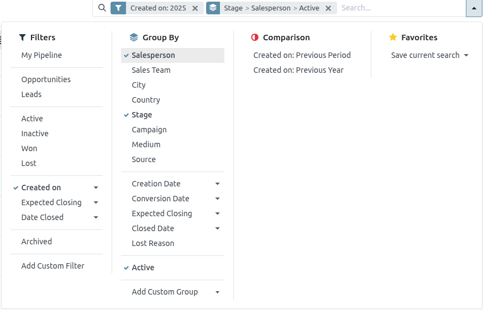The height and width of the screenshot is (310, 483).
Task: Click the layers icon on group facet
Action: (x=213, y=8)
